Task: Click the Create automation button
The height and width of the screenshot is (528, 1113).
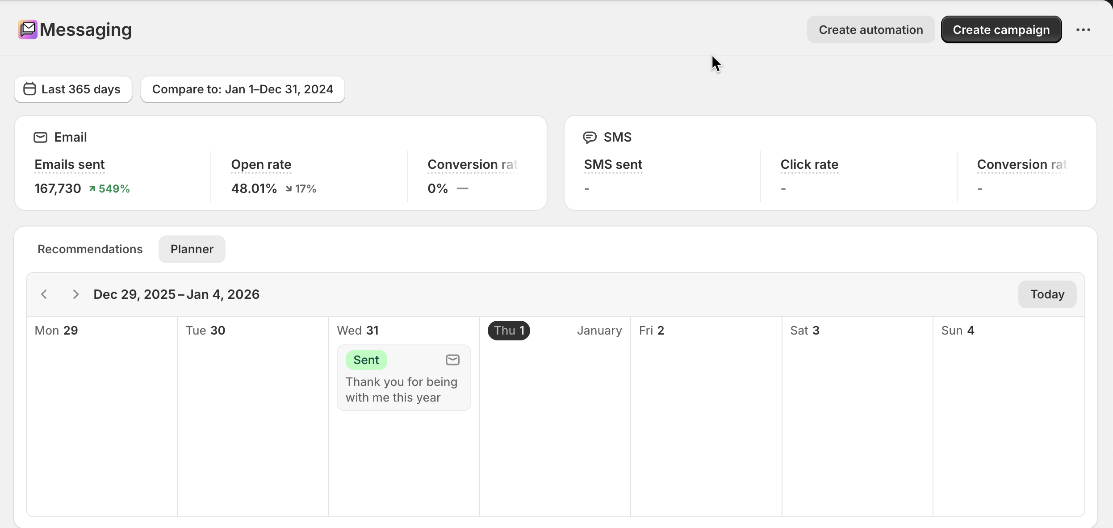Action: pyautogui.click(x=870, y=30)
